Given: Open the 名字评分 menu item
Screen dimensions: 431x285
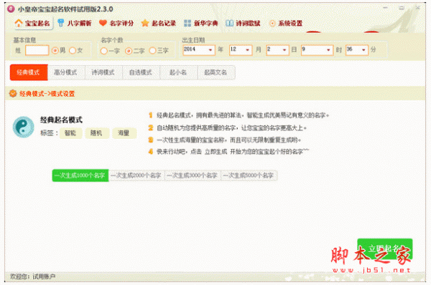Looking at the screenshot, I should (116, 23).
